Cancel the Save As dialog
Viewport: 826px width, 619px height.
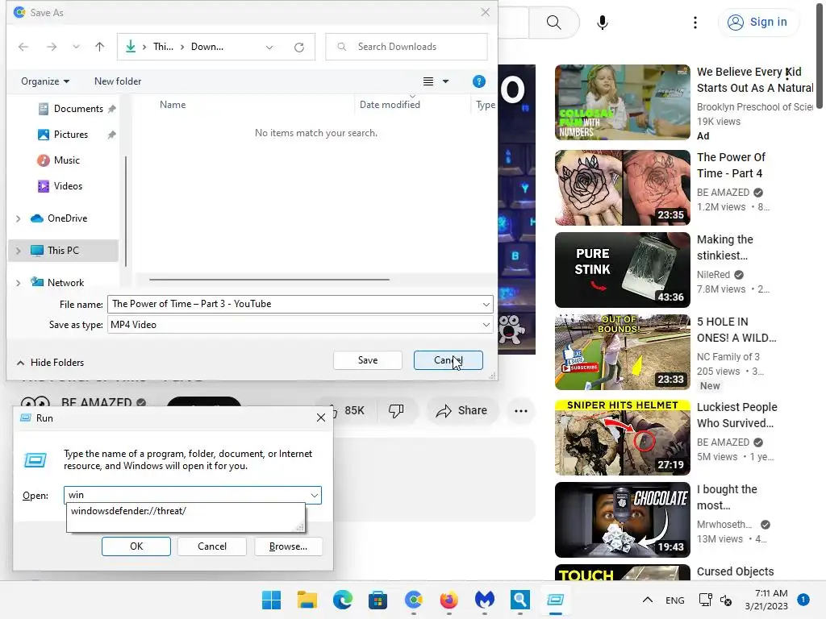[x=448, y=360]
